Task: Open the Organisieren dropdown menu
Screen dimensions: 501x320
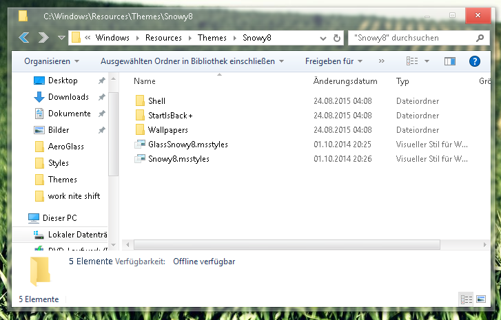Action: (52, 61)
